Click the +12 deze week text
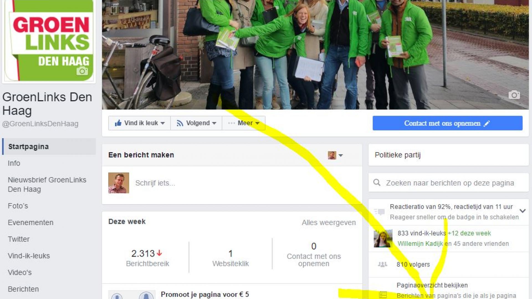Image resolution: width=532 pixels, height=299 pixels. coord(469,233)
